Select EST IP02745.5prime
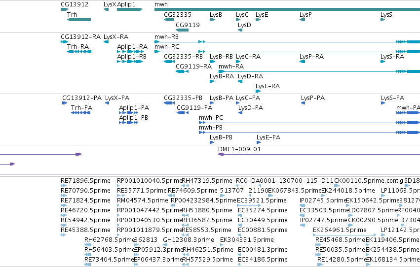Image resolution: width=420 pixels, height=267 pixels. tap(302, 205)
